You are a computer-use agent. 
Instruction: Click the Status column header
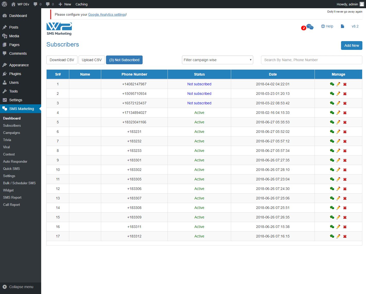coord(199,74)
